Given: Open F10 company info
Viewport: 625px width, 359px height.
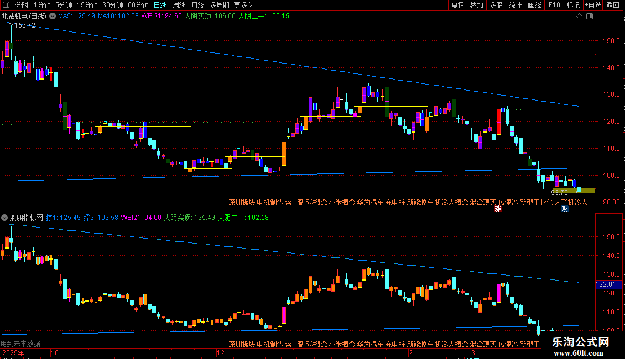Looking at the screenshot, I should click(x=554, y=5).
